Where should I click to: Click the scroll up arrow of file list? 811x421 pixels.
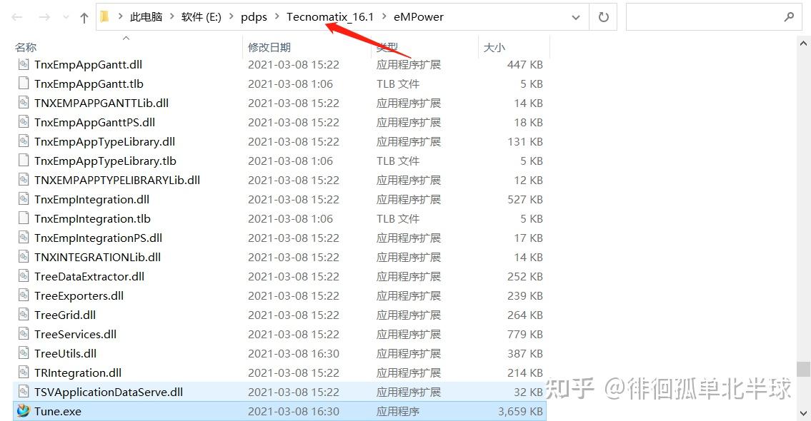click(x=804, y=45)
